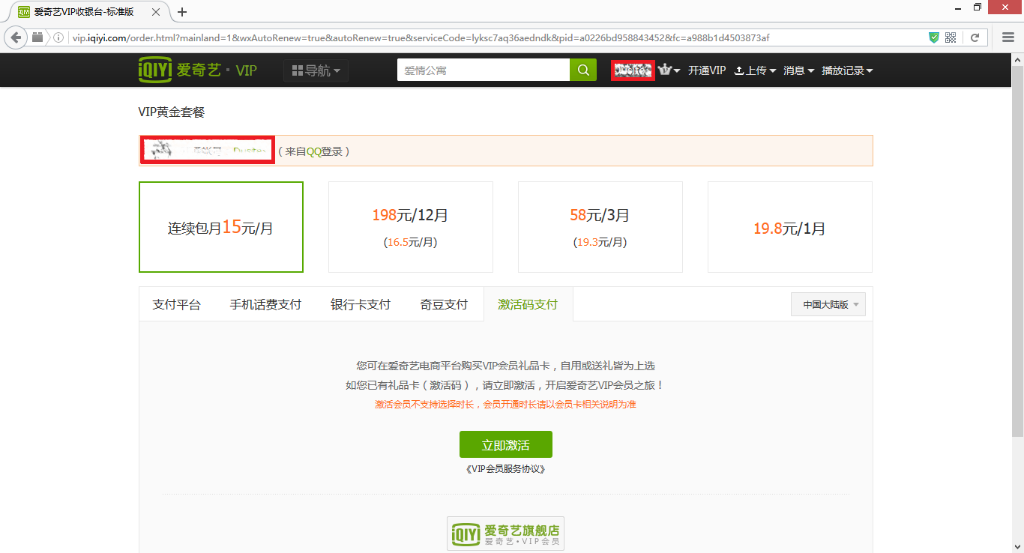
Task: Click the 开通VIP link
Action: (707, 70)
